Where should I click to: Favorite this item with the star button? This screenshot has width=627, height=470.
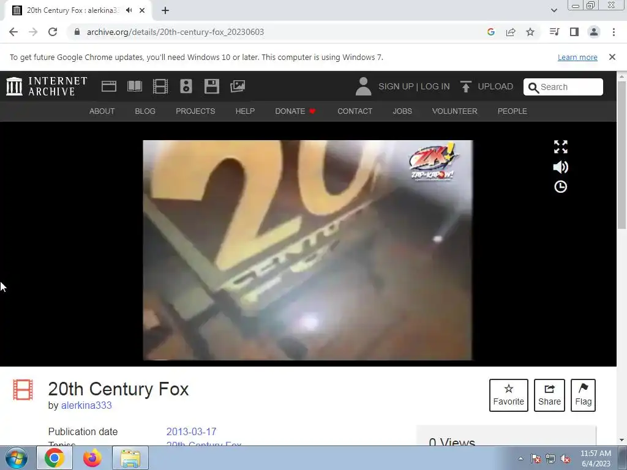point(509,395)
